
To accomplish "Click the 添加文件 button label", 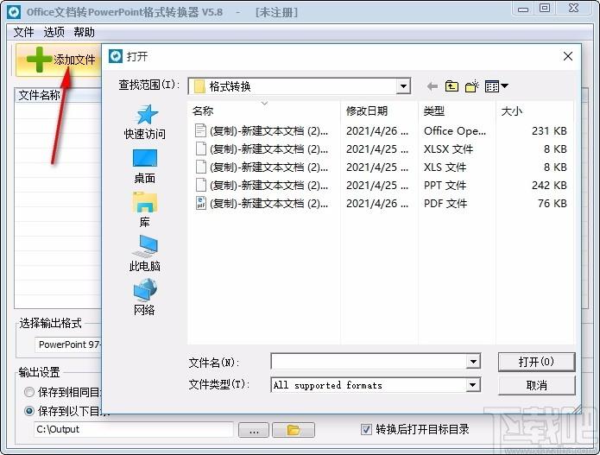I will click(74, 60).
